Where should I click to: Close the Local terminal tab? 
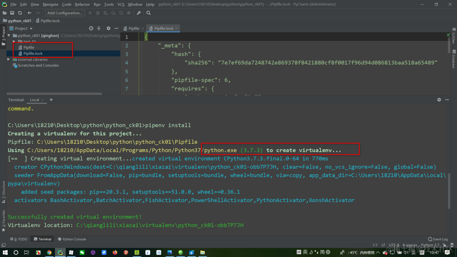(43, 100)
